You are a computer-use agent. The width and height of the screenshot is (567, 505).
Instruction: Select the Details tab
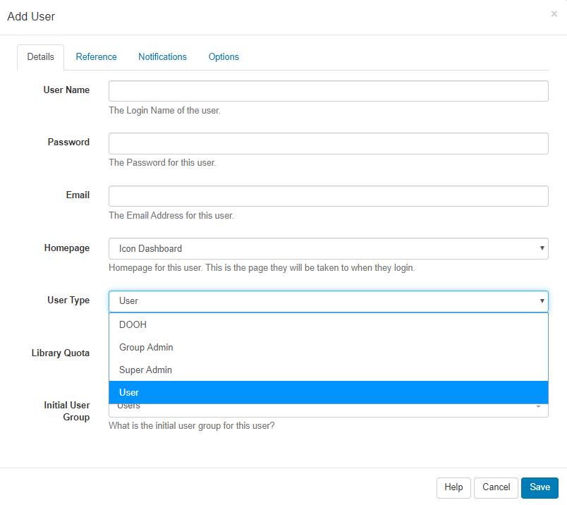[x=40, y=57]
